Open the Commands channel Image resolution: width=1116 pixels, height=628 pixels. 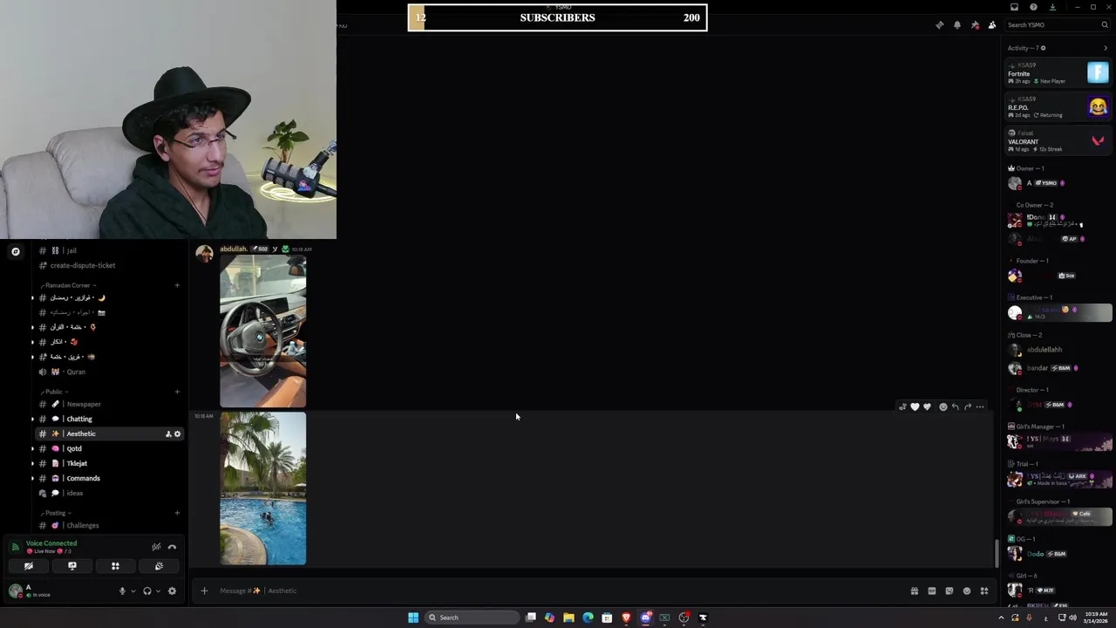coord(108,478)
